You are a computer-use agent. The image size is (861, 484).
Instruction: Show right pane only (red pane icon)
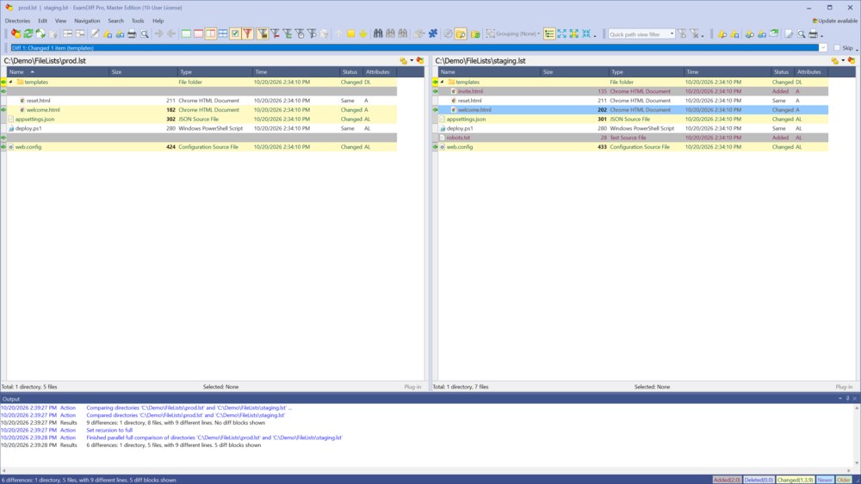(198, 34)
